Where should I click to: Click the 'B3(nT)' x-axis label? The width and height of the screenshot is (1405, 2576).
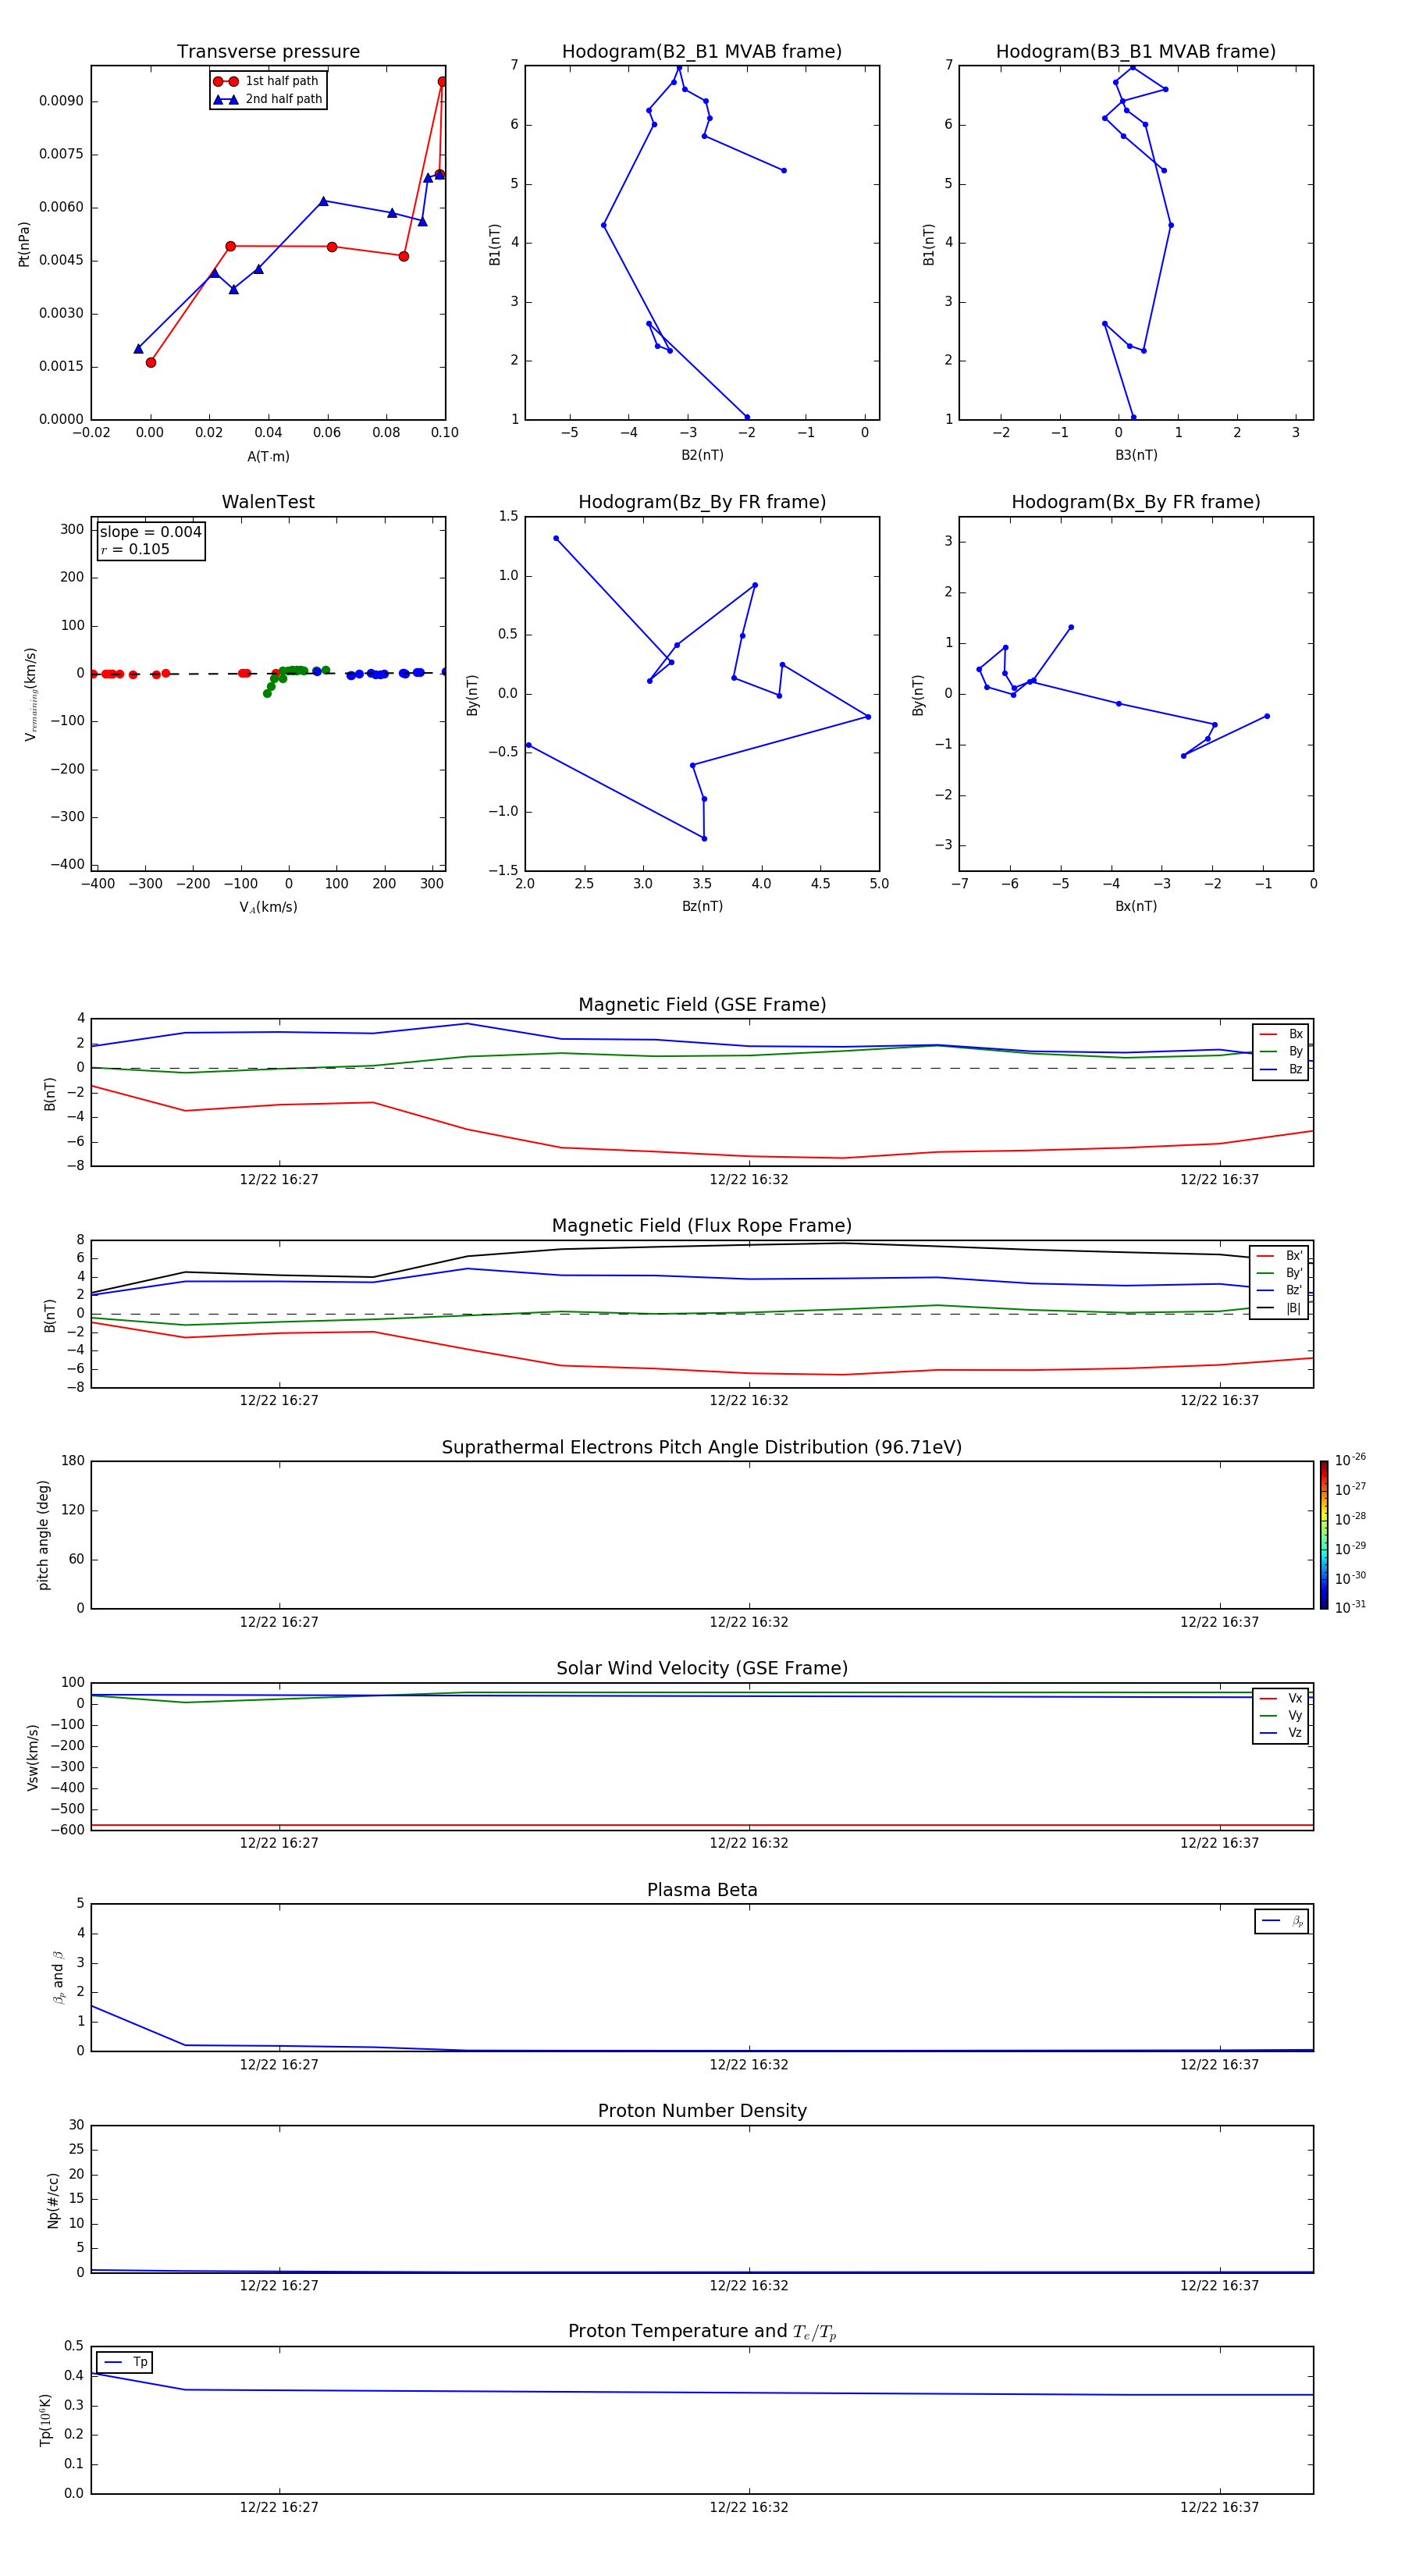tap(1136, 456)
